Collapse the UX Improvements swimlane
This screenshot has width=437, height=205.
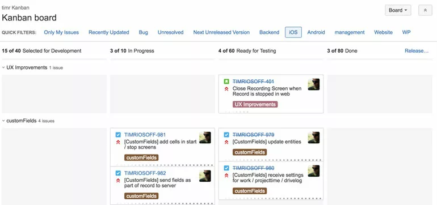click(3, 67)
